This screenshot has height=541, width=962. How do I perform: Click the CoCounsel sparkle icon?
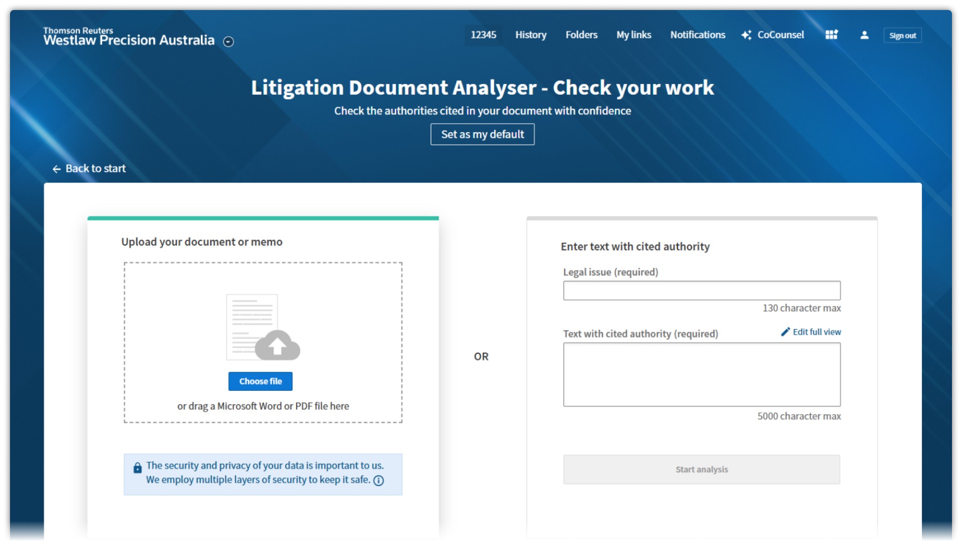pyautogui.click(x=747, y=35)
